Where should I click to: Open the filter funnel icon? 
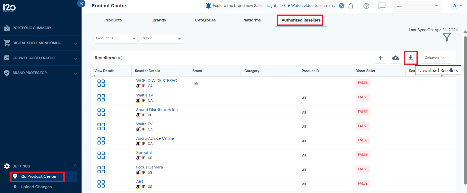click(446, 37)
